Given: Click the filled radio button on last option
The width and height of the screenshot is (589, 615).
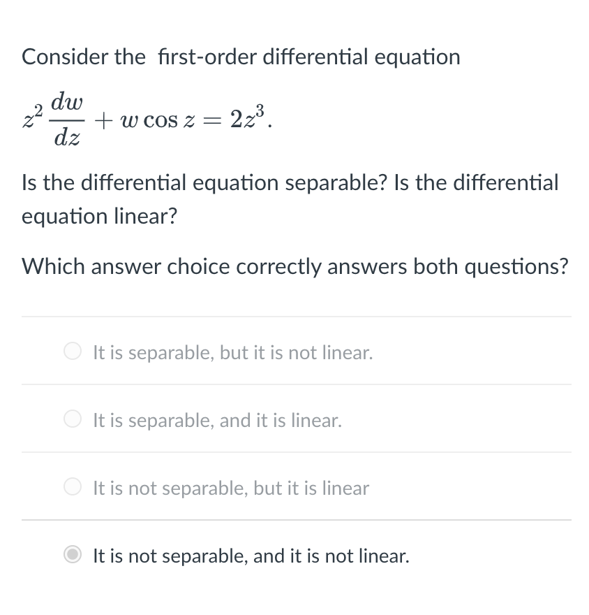Looking at the screenshot, I should [x=72, y=554].
